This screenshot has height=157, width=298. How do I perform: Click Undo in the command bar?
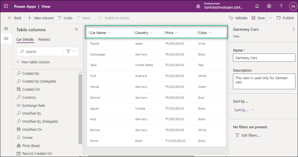65,18
